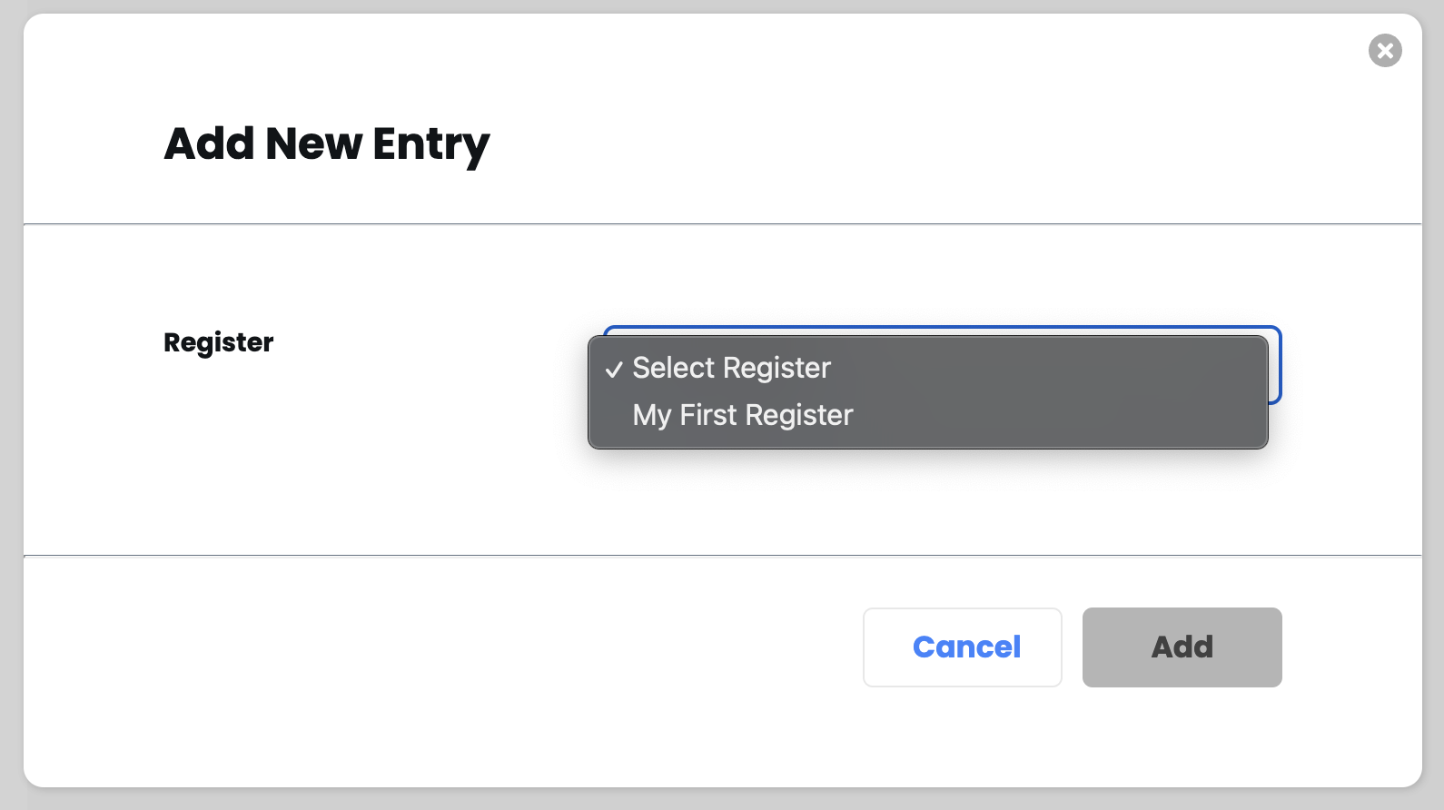Choose 'My First Register' from the list
The width and height of the screenshot is (1444, 810).
point(743,415)
